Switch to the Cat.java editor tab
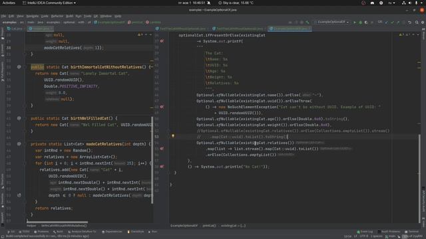The image size is (426, 239). pos(15,29)
